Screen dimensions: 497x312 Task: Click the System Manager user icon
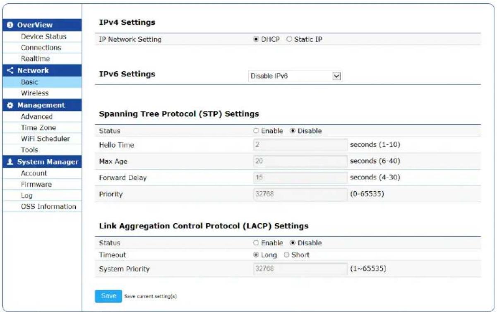tap(10, 162)
